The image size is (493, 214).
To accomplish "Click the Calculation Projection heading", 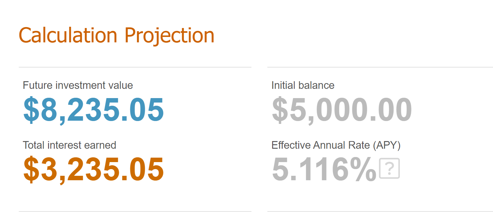I will 116,35.
